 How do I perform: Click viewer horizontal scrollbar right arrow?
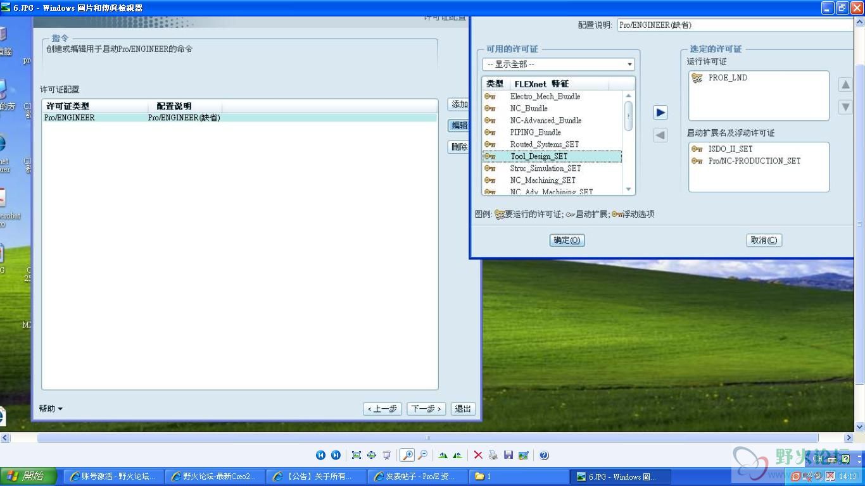coord(849,438)
